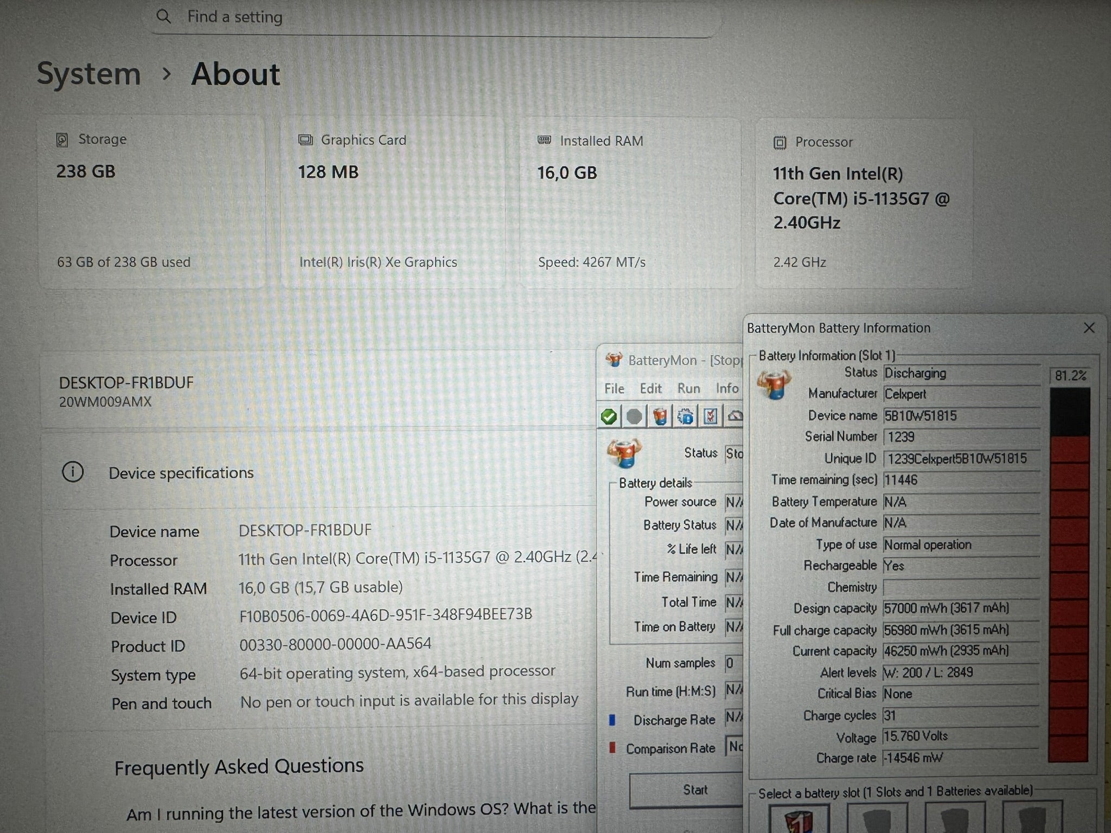Go back to System breadcrumb
This screenshot has height=833, width=1111.
pyautogui.click(x=88, y=74)
